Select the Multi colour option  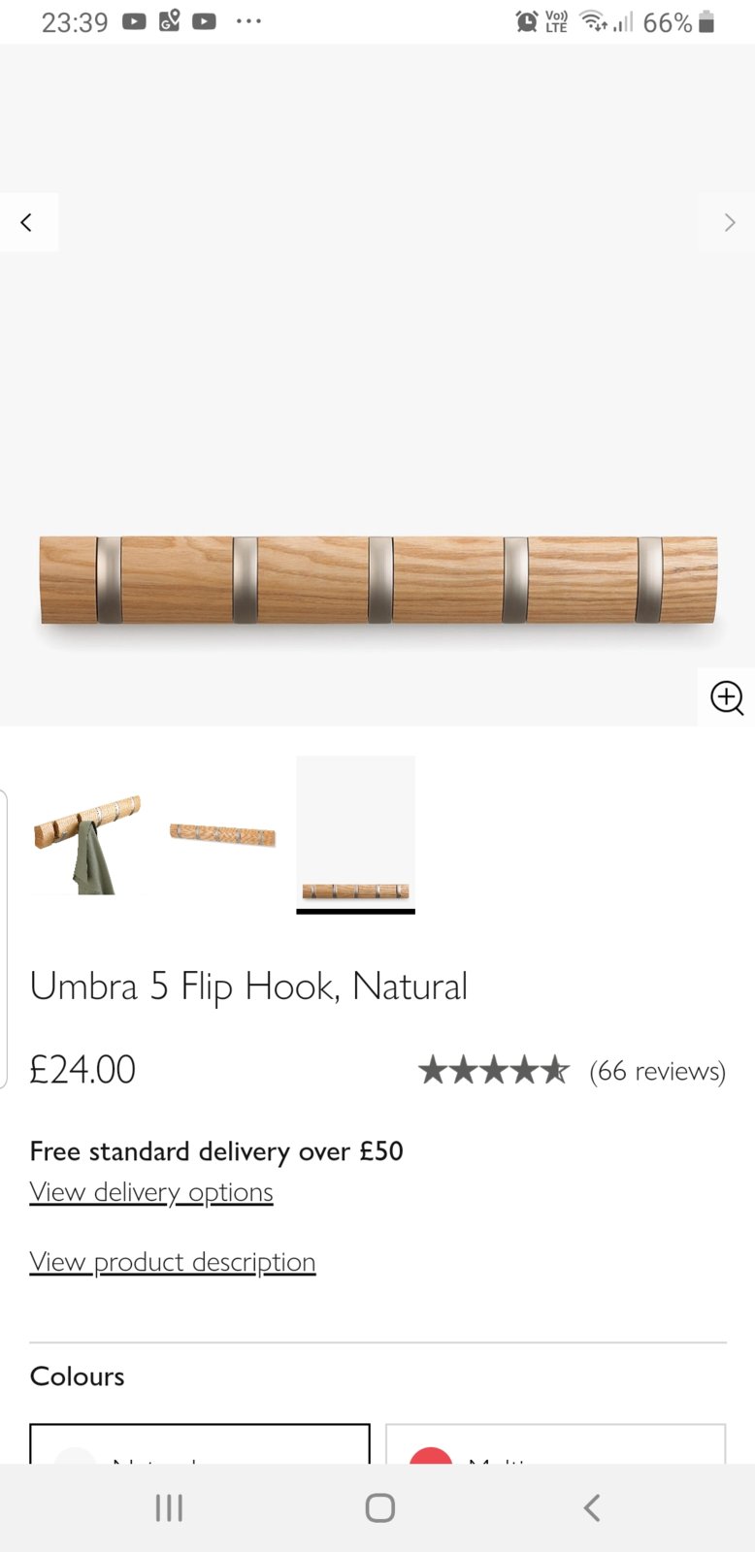point(555,1445)
